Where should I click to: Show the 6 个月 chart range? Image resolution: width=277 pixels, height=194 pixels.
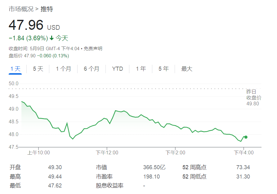[92, 69]
